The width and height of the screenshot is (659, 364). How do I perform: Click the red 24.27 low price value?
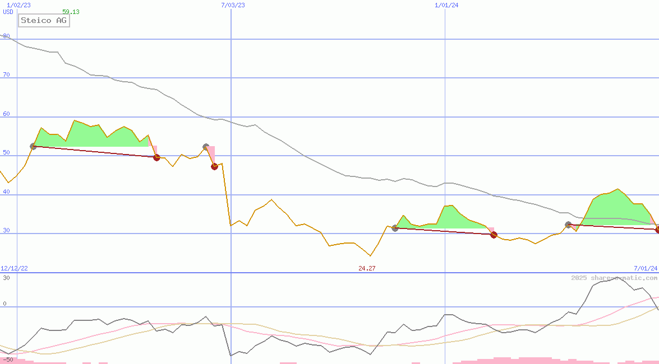coord(367,268)
